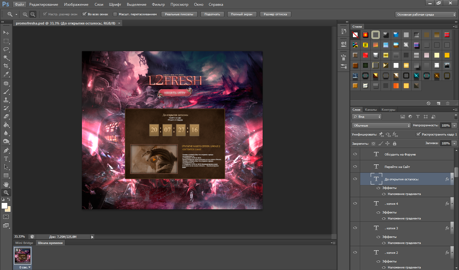The width and height of the screenshot is (459, 270).
Task: Clear style icon at bottom of Styles panel
Action: (x=428, y=103)
